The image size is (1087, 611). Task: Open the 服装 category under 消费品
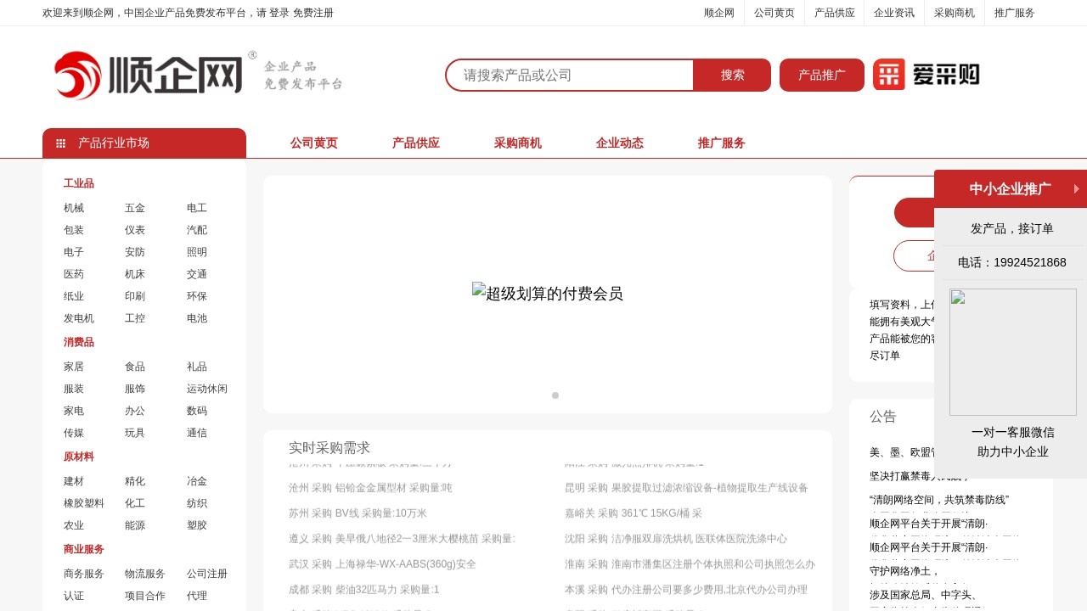[73, 389]
